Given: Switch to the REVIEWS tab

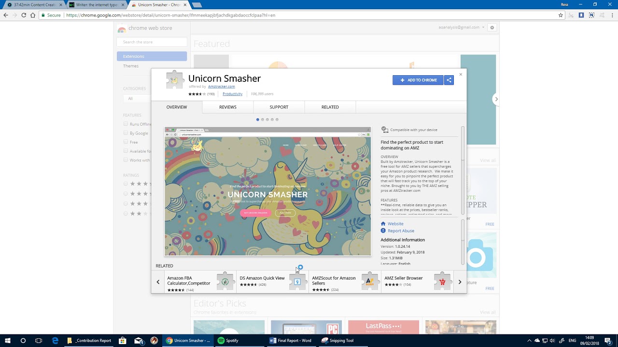Looking at the screenshot, I should pyautogui.click(x=228, y=107).
